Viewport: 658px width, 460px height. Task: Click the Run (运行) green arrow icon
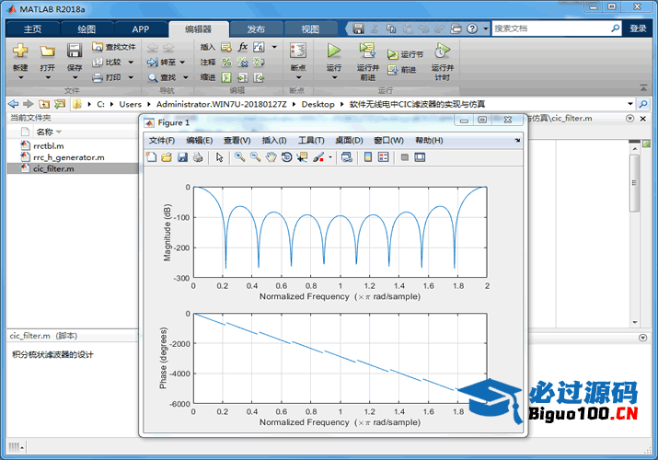(333, 50)
